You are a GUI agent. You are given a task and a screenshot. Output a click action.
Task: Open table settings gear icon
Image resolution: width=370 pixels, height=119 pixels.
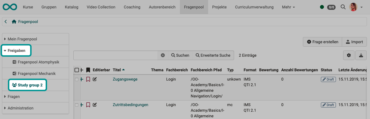[349, 55]
